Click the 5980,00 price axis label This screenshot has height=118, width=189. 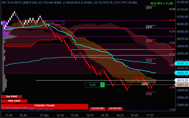click(183, 105)
